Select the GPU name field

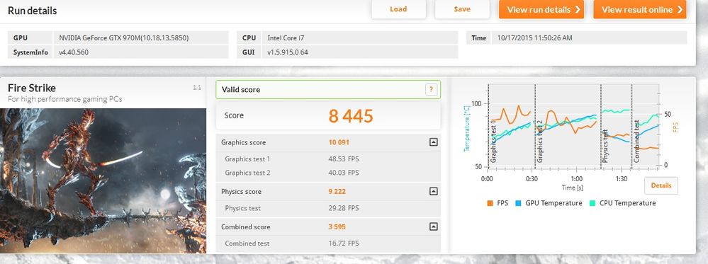point(141,38)
